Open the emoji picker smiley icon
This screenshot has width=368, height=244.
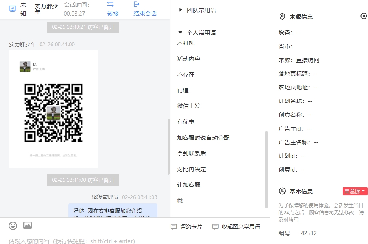pos(13,226)
